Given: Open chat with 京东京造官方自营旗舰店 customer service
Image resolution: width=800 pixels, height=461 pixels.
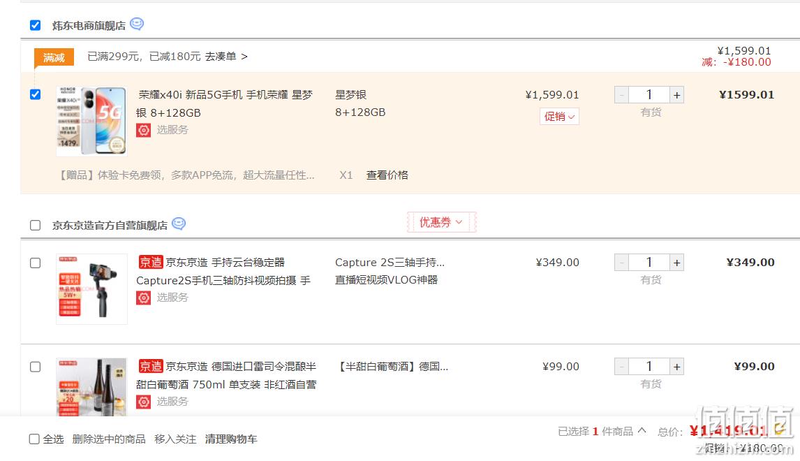Looking at the screenshot, I should (x=179, y=224).
